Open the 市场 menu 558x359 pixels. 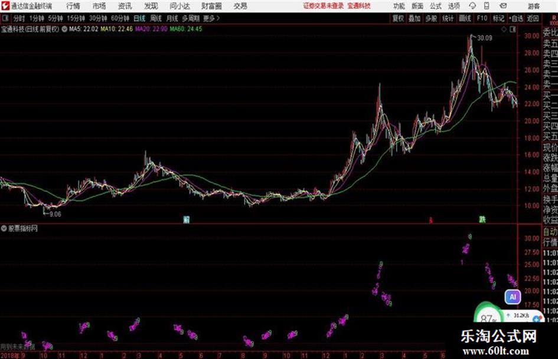(x=99, y=6)
